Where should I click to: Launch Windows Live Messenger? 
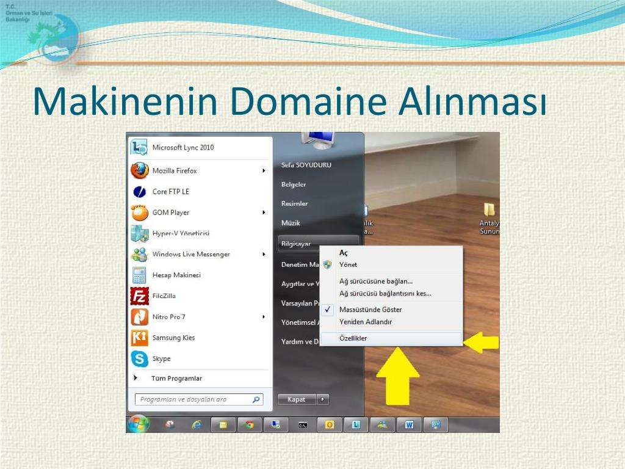[200, 254]
